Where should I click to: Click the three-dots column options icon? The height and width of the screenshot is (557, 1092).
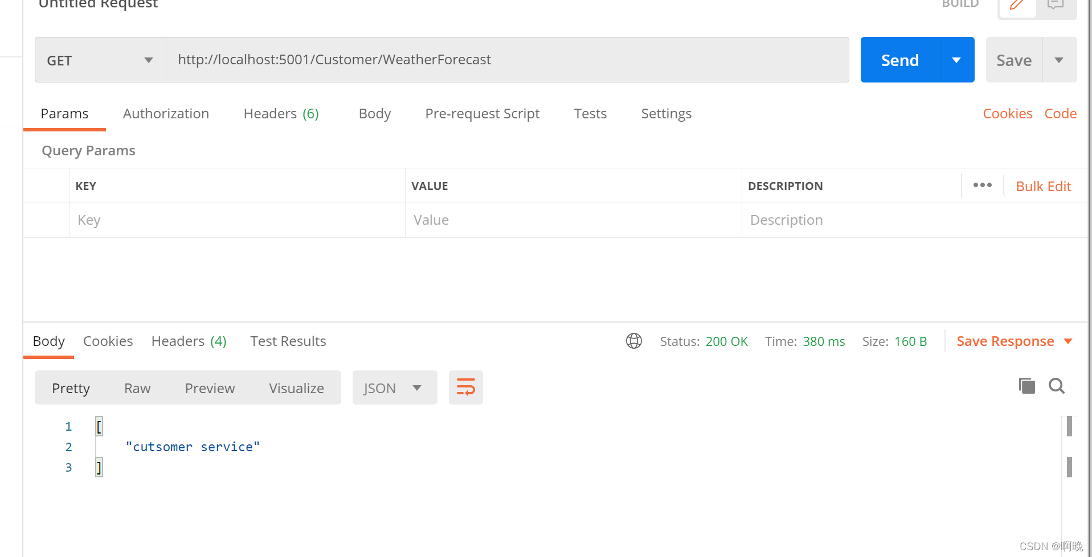click(982, 185)
